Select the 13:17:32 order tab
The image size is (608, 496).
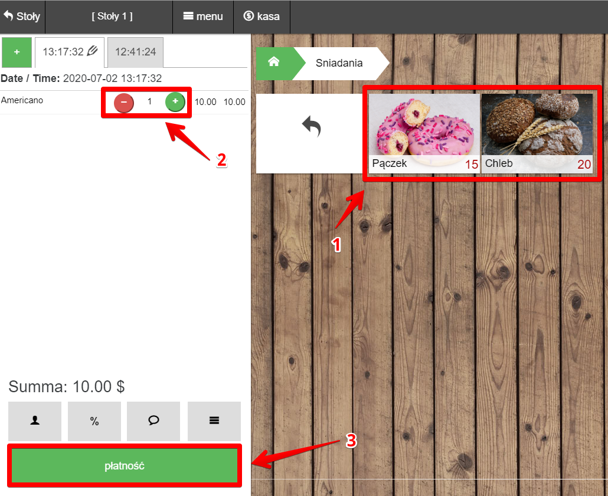63,52
